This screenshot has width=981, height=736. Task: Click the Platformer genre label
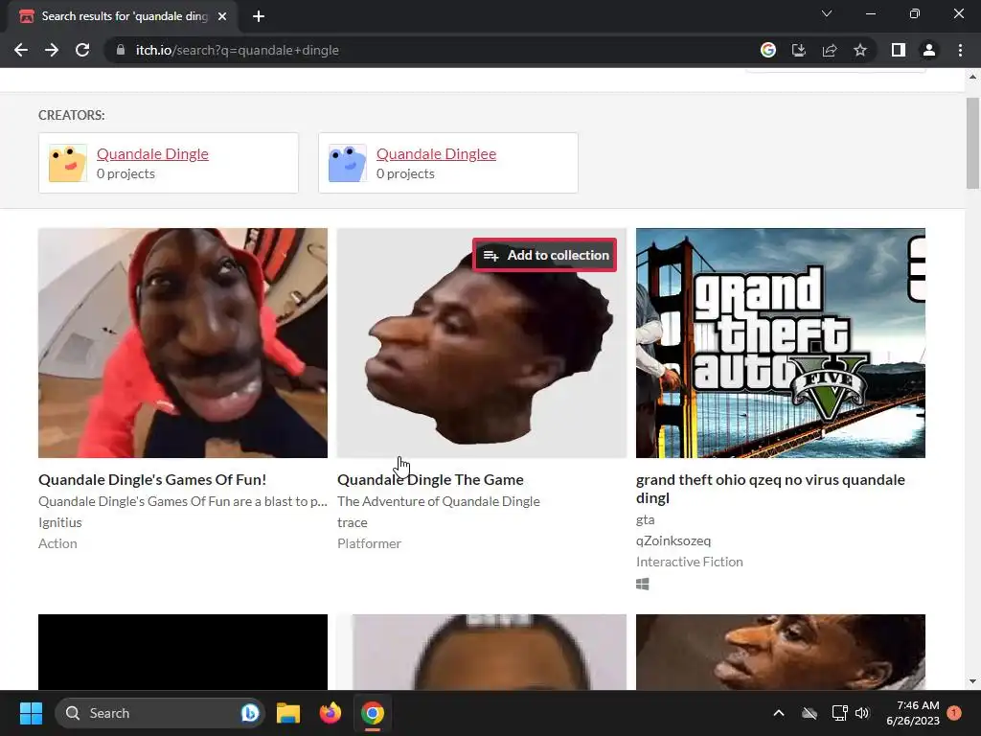pos(369,544)
